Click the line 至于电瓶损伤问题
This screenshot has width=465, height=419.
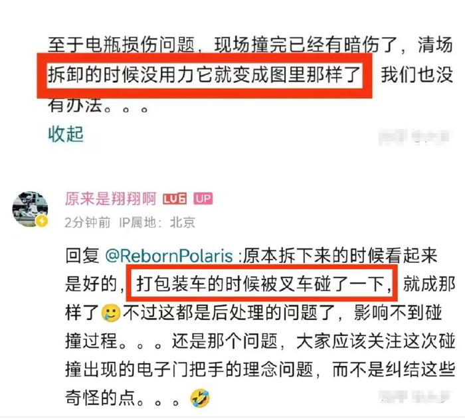(x=122, y=45)
